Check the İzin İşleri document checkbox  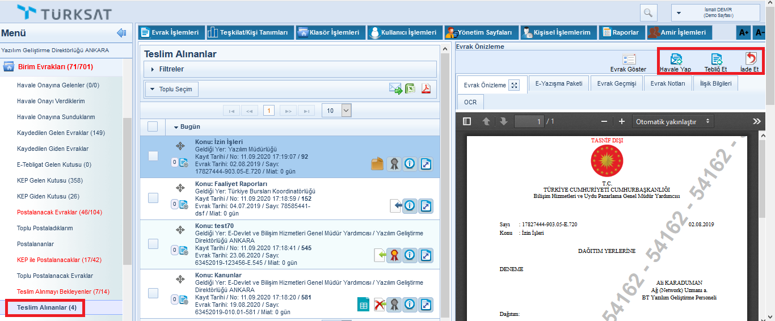[153, 155]
